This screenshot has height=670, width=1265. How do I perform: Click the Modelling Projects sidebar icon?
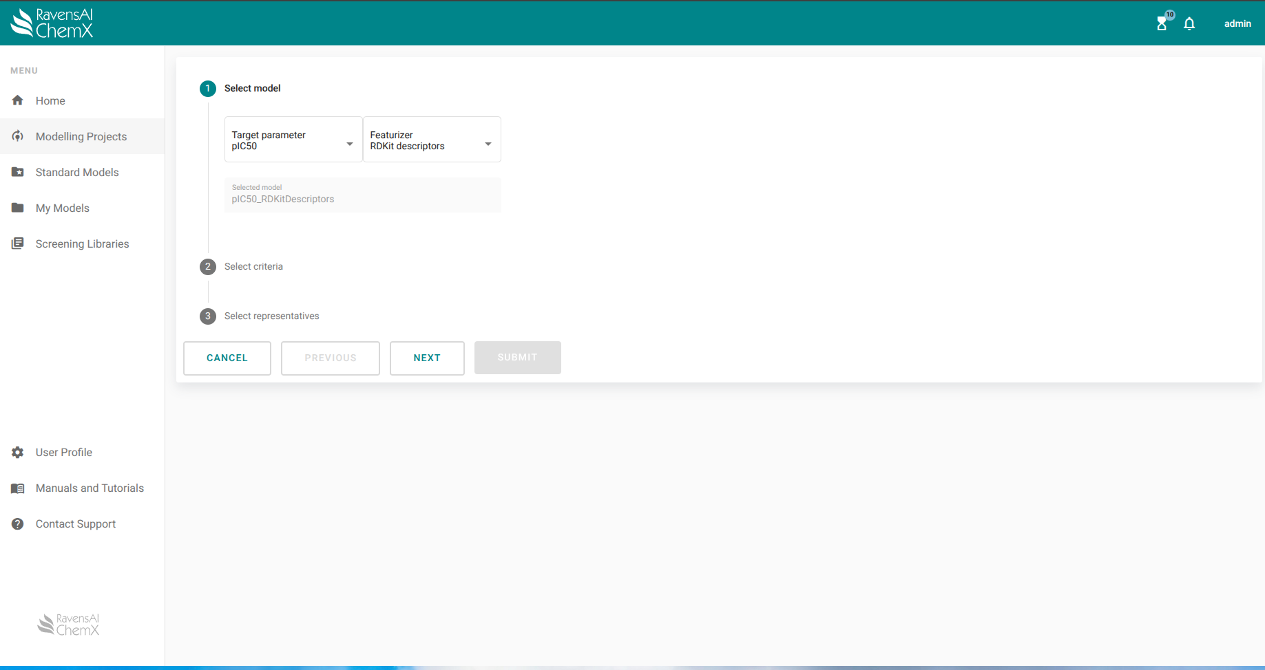tap(18, 136)
